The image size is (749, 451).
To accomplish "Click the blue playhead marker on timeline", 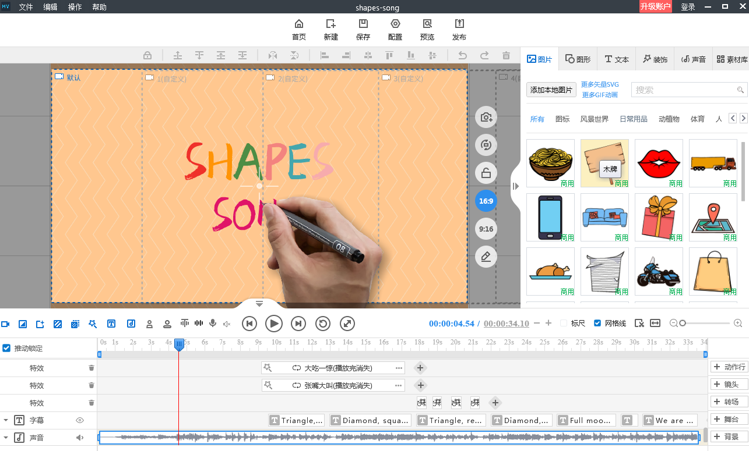I will pos(180,345).
